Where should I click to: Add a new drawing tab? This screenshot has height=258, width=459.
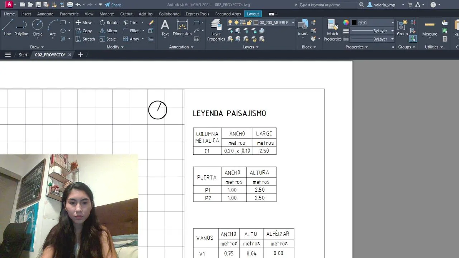[80, 55]
